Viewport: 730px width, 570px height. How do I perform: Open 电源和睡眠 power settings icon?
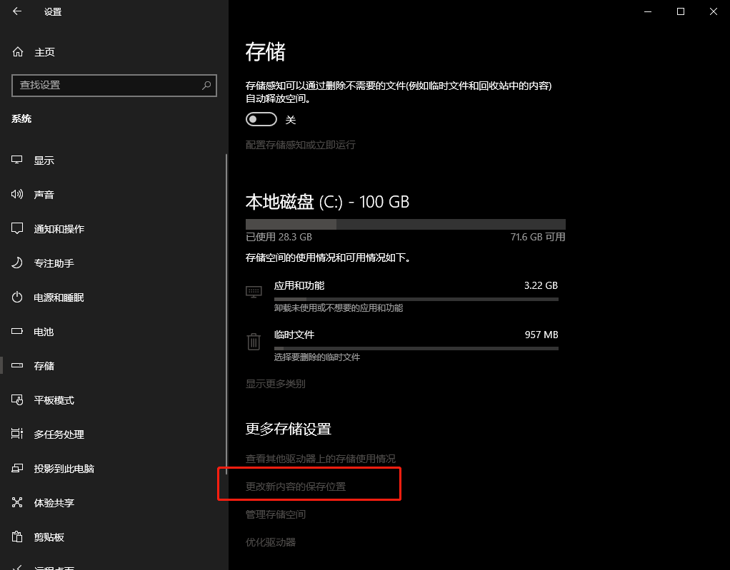pos(16,297)
